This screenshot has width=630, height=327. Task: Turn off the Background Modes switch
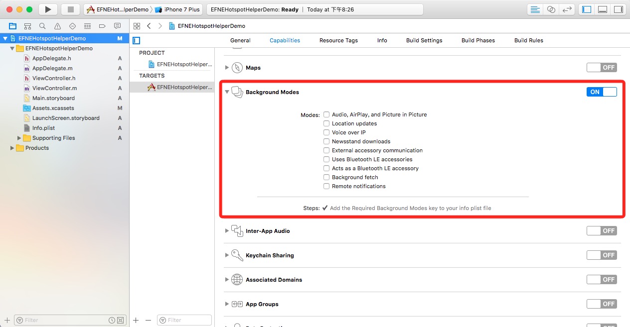click(x=602, y=92)
